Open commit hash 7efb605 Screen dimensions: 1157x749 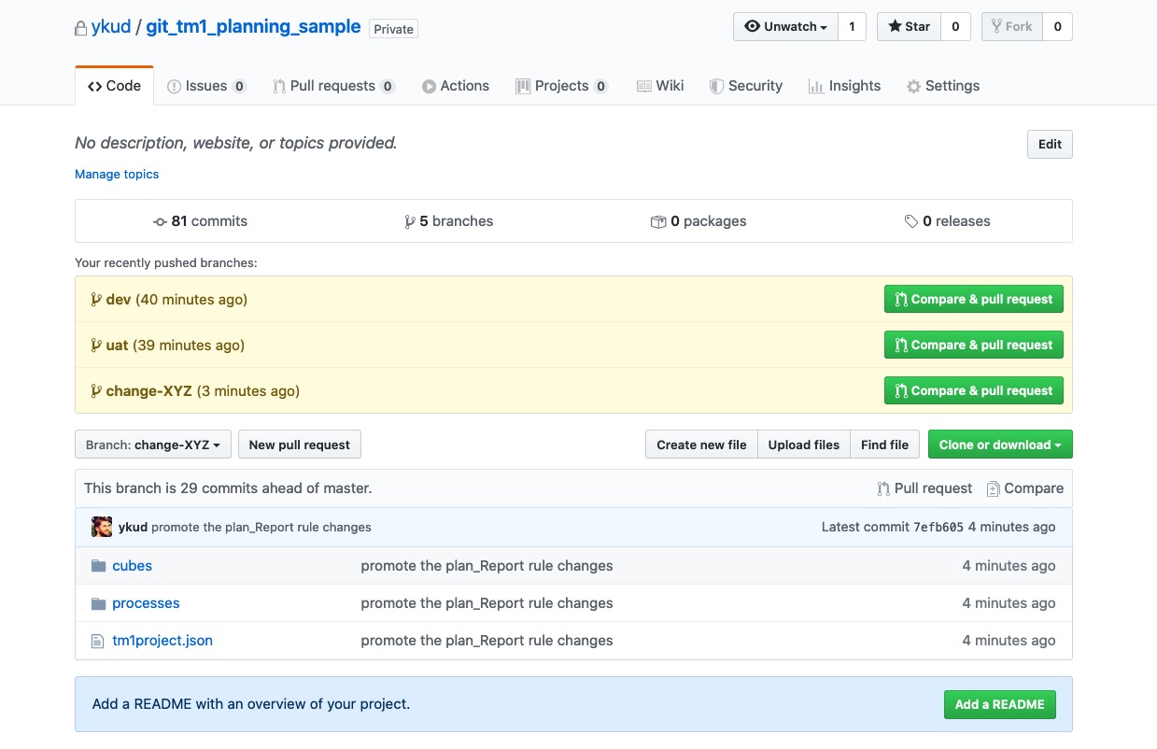tap(938, 527)
